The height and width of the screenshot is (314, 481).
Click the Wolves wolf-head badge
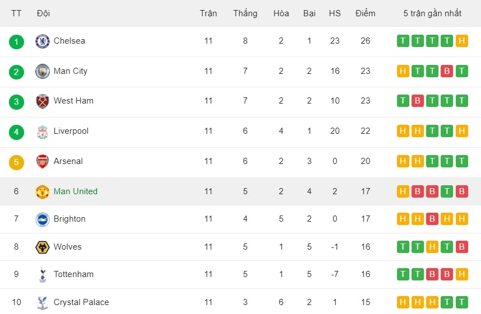tap(43, 247)
